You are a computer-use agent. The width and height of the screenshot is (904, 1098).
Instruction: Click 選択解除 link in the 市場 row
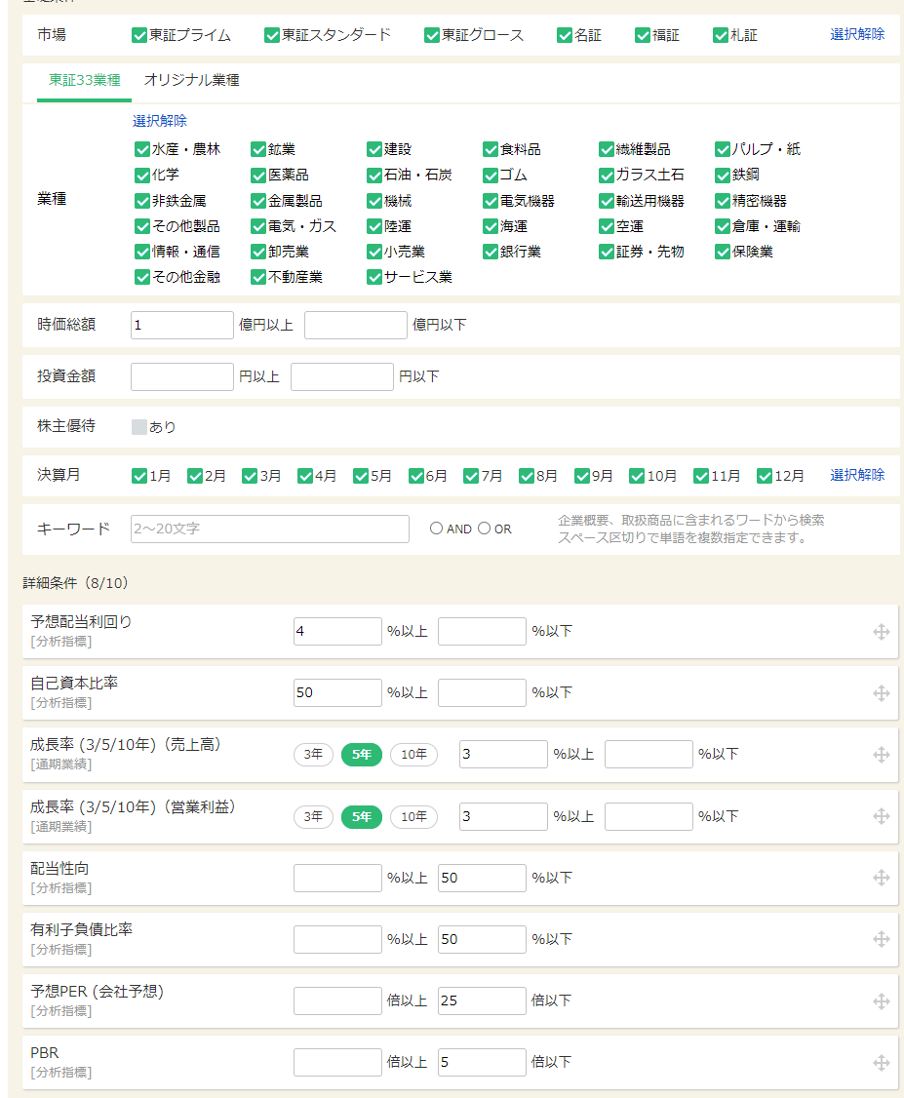coord(857,34)
